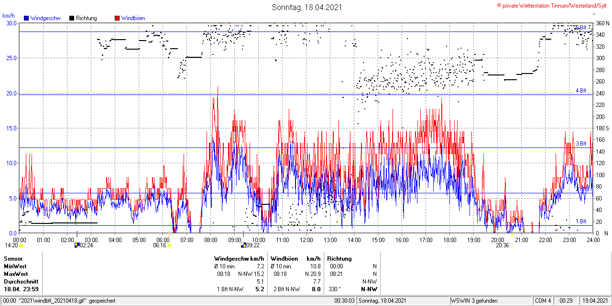Image resolution: width=612 pixels, height=306 pixels.
Task: Click the blue Windgeschw legend color square
Action: pyautogui.click(x=26, y=18)
